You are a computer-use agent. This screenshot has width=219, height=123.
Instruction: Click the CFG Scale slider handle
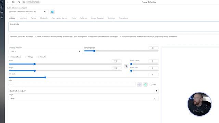[45, 77]
